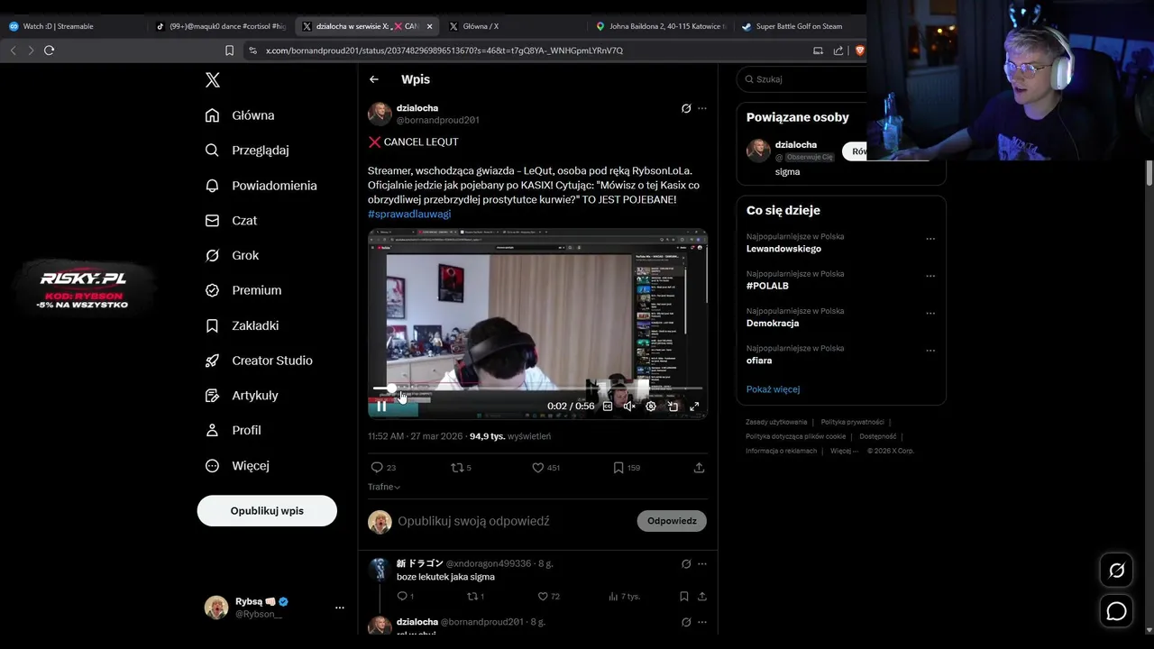Go back with the Wpis arrow
Image resolution: width=1154 pixels, height=649 pixels.
tap(374, 79)
